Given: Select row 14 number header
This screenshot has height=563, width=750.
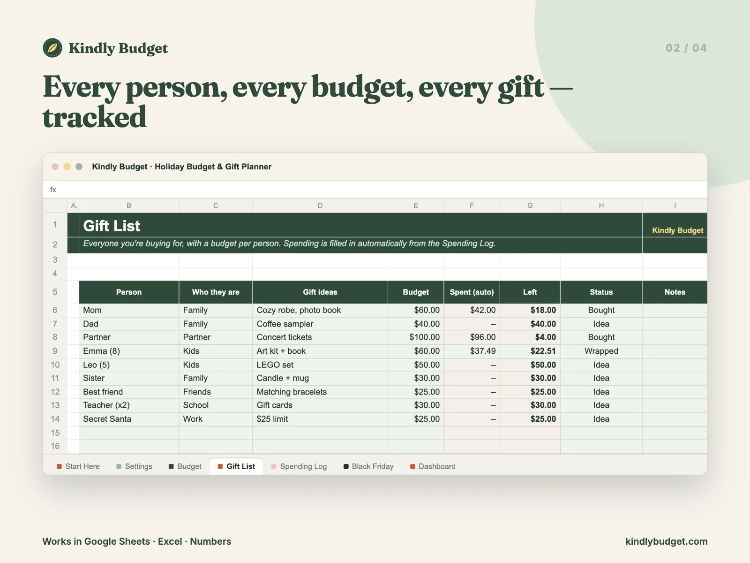Looking at the screenshot, I should pos(55,419).
